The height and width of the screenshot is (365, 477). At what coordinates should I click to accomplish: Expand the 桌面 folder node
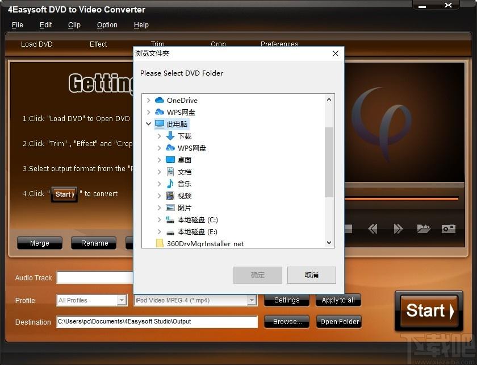(159, 160)
